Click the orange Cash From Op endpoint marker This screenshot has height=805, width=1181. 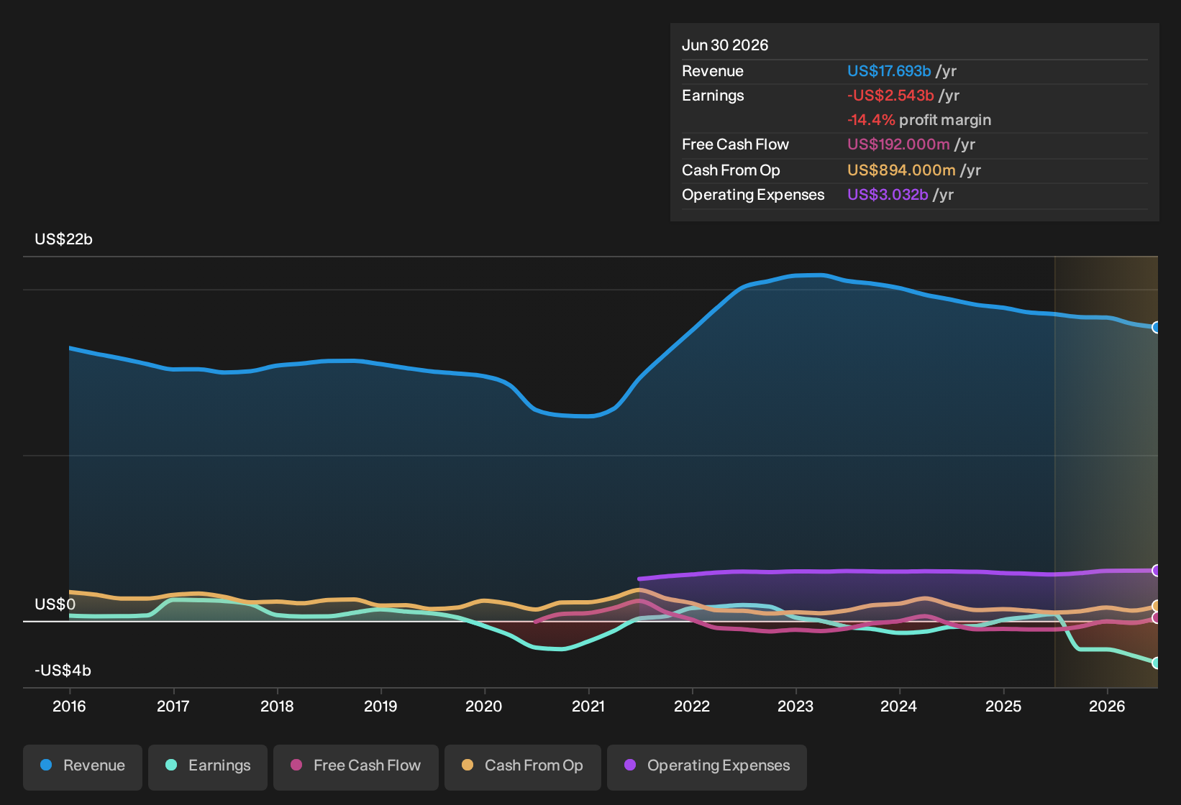pos(1156,606)
